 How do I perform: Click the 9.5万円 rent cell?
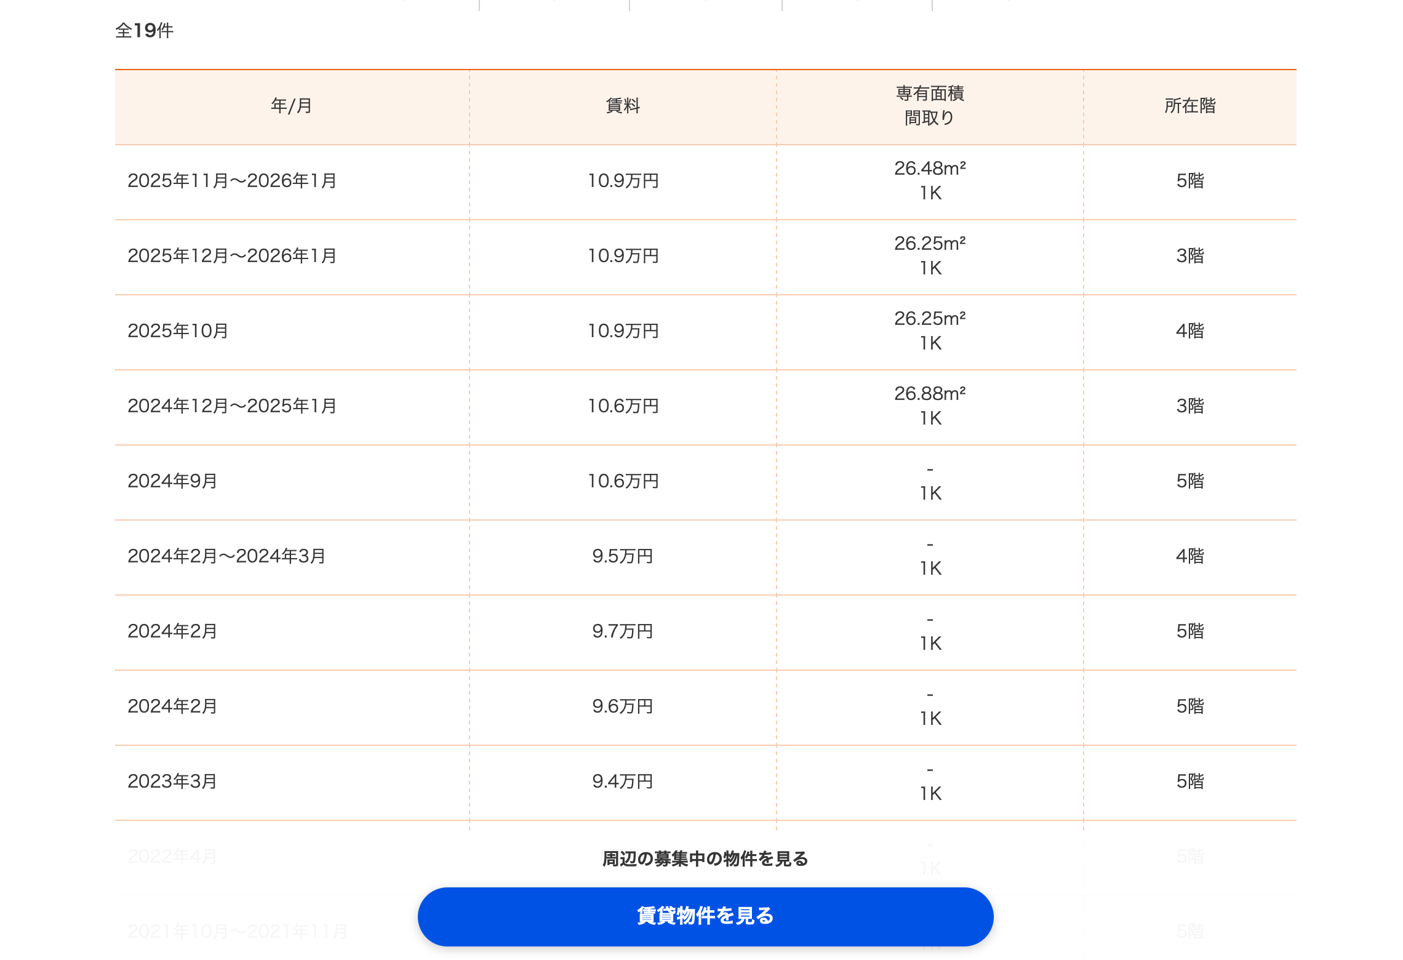tap(623, 556)
